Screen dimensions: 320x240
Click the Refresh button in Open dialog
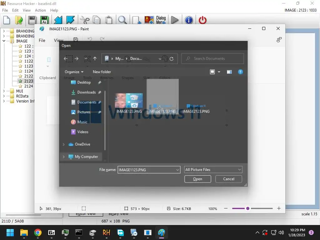click(172, 59)
